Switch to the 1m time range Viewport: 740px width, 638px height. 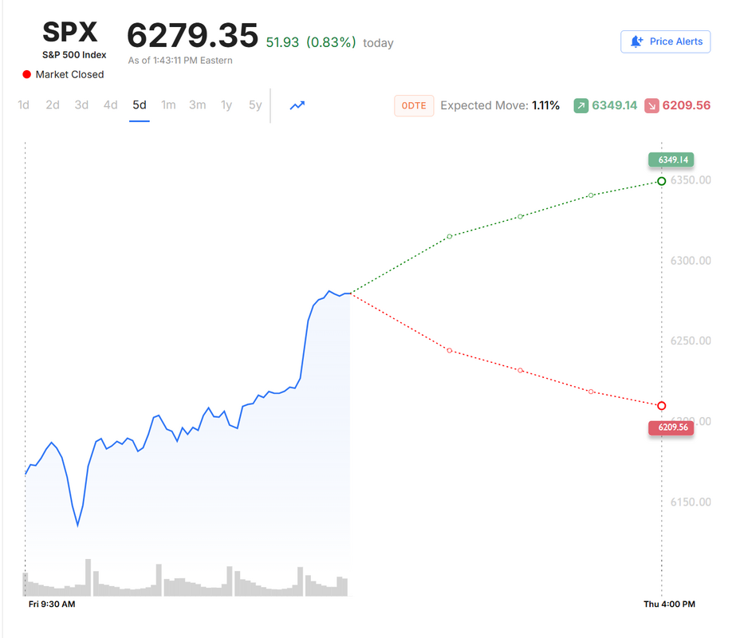point(168,104)
